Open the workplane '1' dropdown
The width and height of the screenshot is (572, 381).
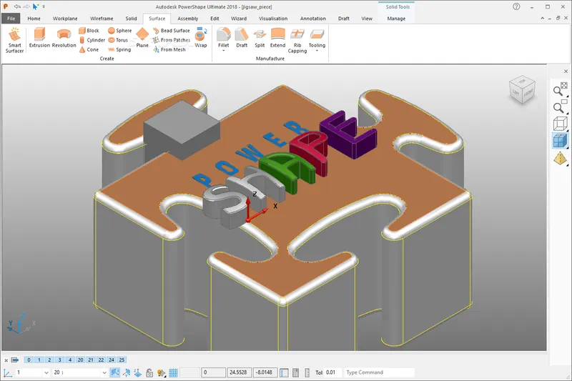pos(46,372)
